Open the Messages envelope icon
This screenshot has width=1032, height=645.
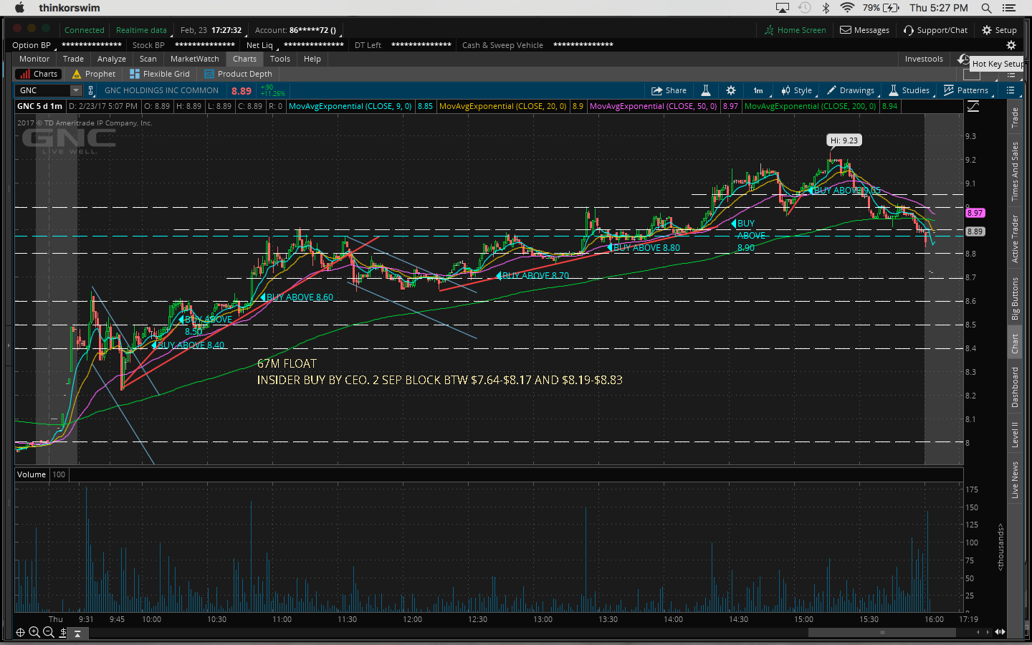[x=846, y=30]
